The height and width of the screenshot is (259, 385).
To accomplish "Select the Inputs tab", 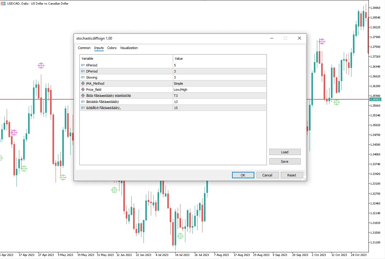I will pyautogui.click(x=99, y=48).
